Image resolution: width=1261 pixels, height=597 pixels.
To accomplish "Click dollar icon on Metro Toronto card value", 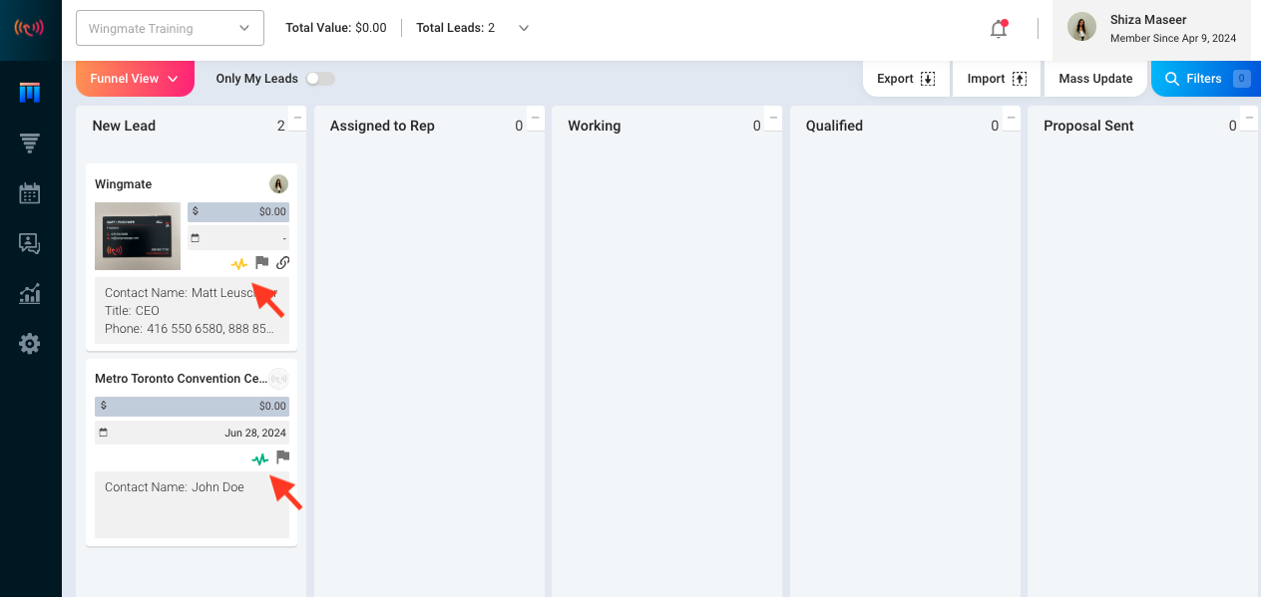I will pyautogui.click(x=104, y=406).
